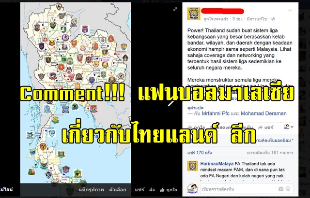The width and height of the screenshot is (310, 198).
Task: Click the ดูคำแปล translation link
Action: (x=195, y=108)
